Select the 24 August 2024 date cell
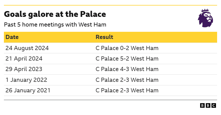 click(27, 48)
